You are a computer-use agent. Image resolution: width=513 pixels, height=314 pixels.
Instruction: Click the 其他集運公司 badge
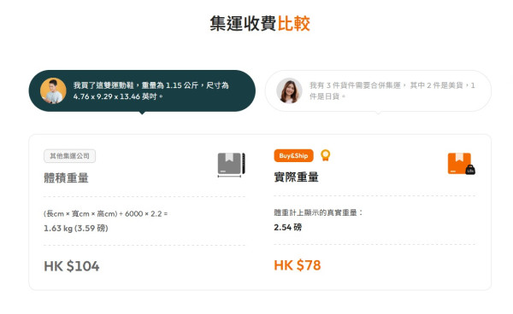(x=70, y=156)
